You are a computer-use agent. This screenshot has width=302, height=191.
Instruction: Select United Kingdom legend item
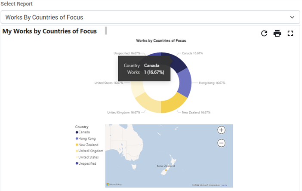click(x=90, y=151)
